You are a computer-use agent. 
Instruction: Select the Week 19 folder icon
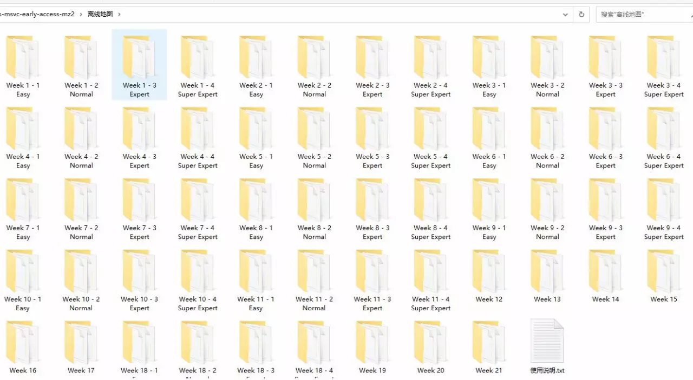tap(372, 343)
